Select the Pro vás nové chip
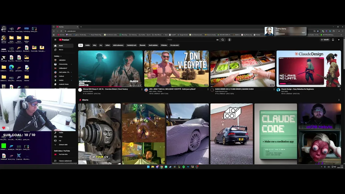 [x=174, y=45]
